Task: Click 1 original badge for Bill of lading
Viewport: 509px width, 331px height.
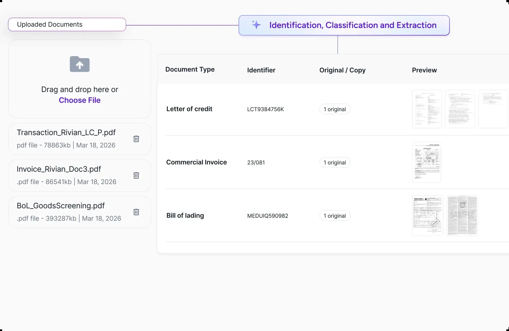Action: (x=335, y=216)
